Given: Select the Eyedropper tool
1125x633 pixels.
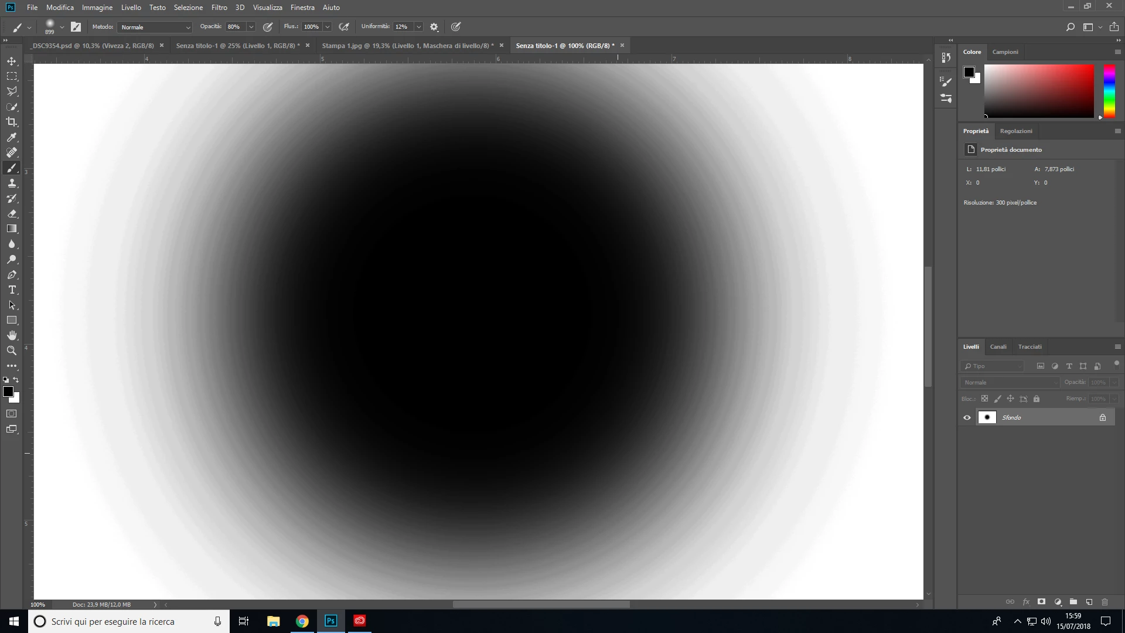Looking at the screenshot, I should [12, 137].
